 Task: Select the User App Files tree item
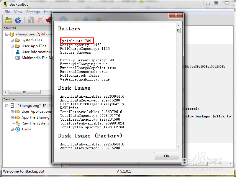(x=34, y=46)
